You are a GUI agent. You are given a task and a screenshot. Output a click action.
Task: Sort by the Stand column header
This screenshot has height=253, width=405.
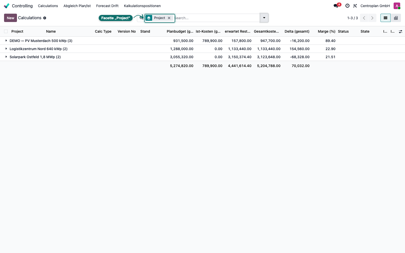pos(145,31)
